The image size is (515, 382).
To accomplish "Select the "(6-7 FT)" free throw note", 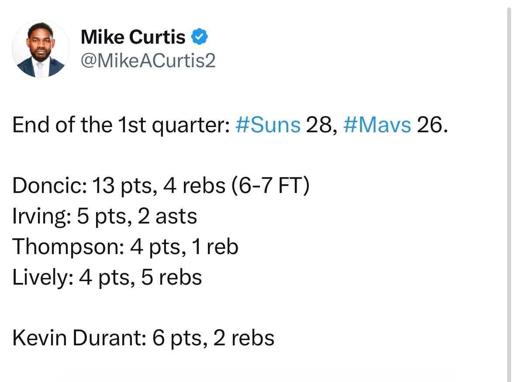I will [270, 186].
